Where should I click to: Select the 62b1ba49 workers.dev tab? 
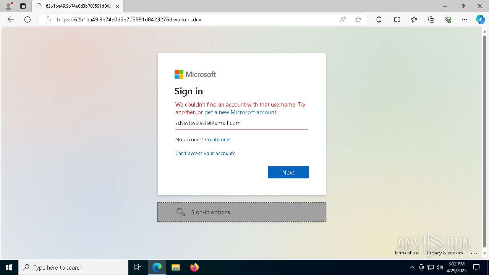[78, 6]
